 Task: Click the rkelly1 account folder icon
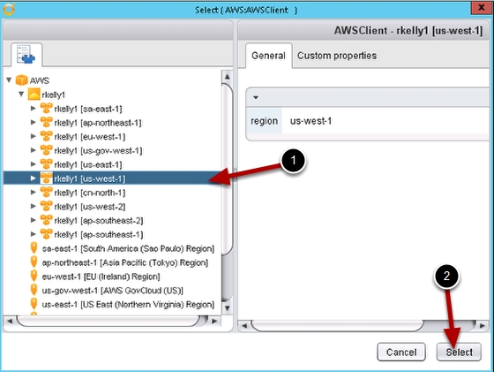click(34, 95)
